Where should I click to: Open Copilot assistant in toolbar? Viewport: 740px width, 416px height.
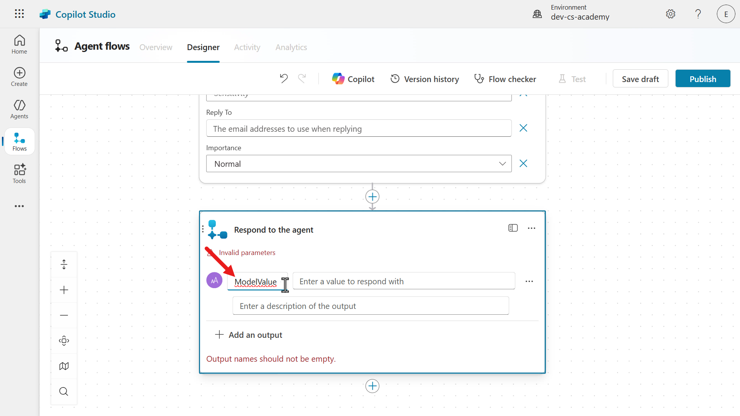353,79
